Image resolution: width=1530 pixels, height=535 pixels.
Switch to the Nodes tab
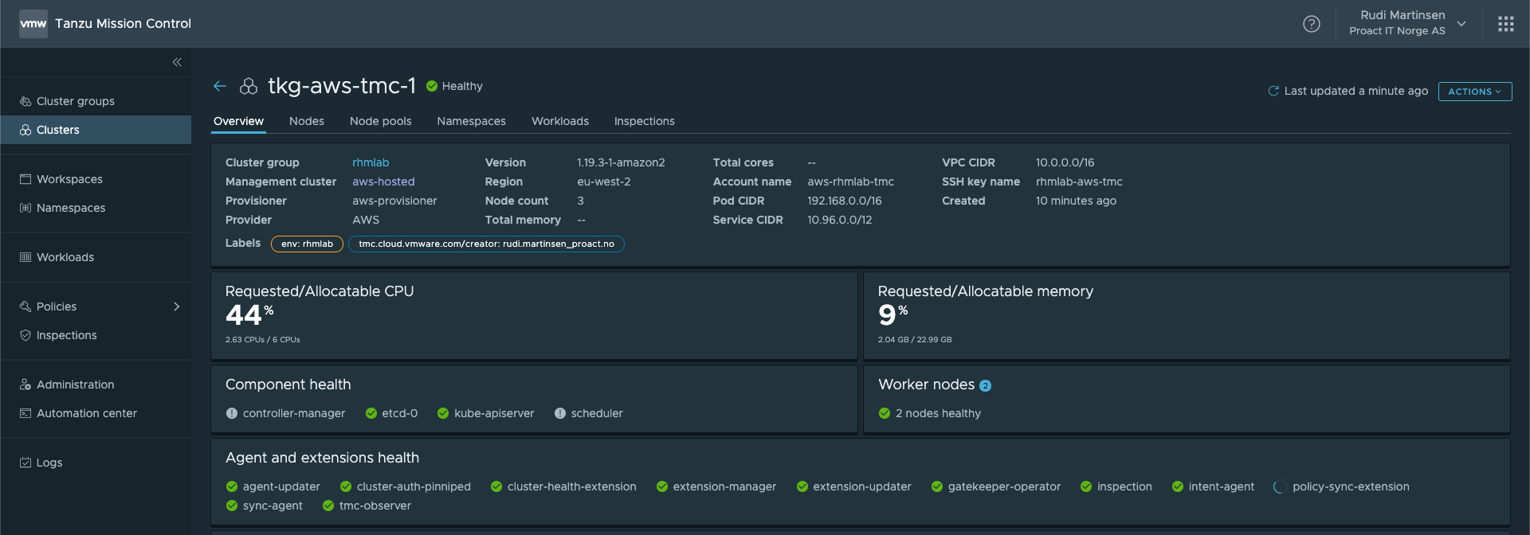coord(307,121)
